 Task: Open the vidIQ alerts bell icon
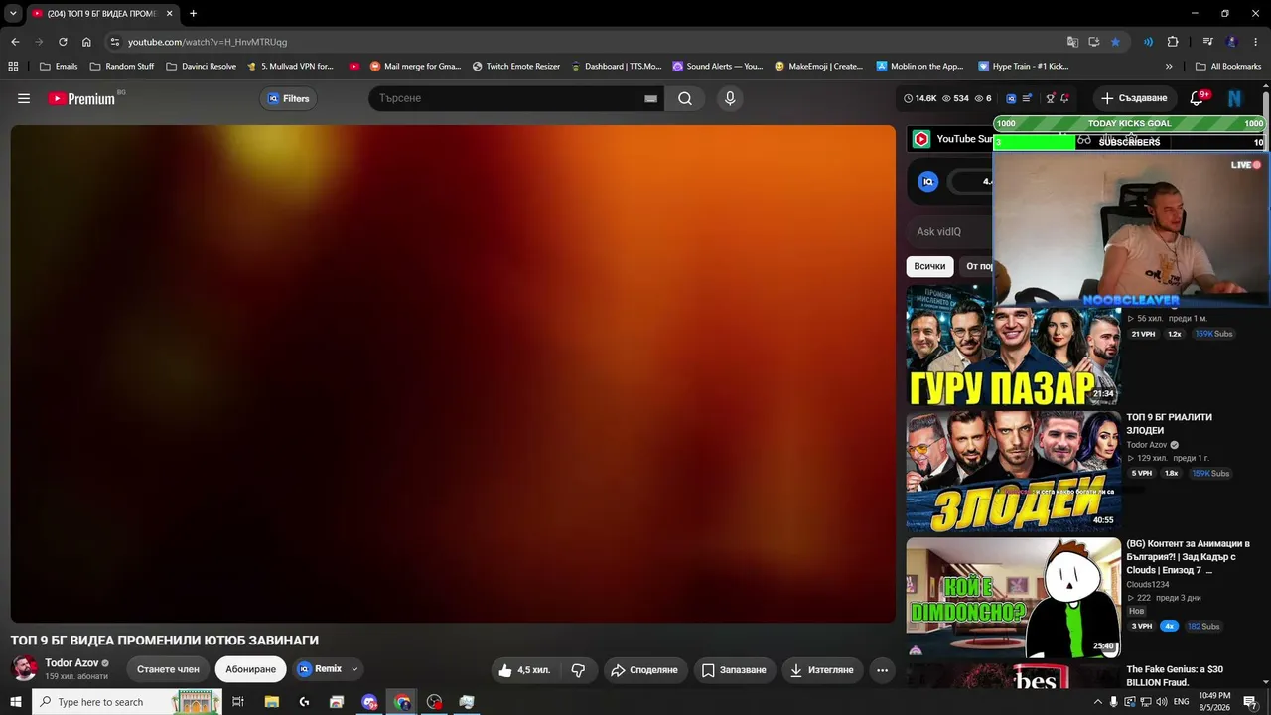tap(1064, 98)
